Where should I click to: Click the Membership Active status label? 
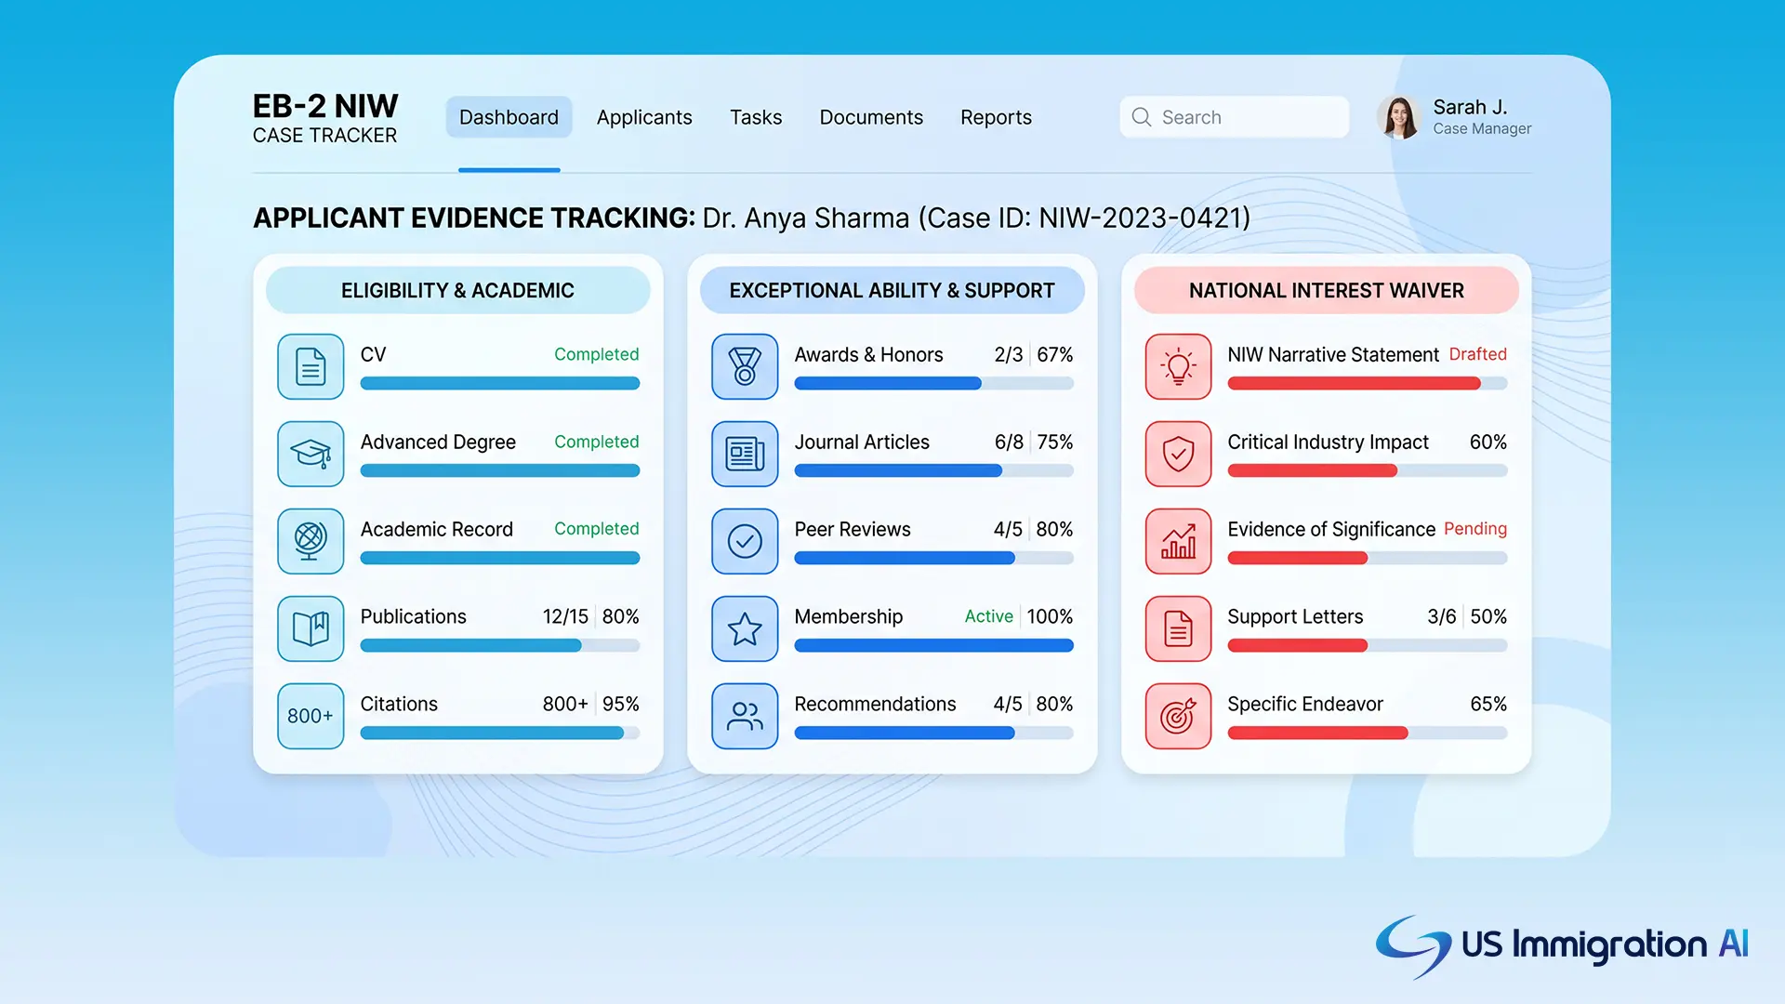tap(988, 616)
